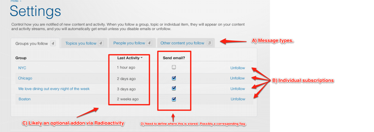
Task: Unfollow the Boston group
Action: tap(238, 99)
